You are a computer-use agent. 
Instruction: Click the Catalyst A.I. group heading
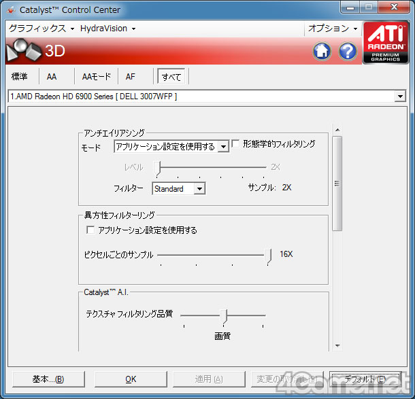coord(106,292)
